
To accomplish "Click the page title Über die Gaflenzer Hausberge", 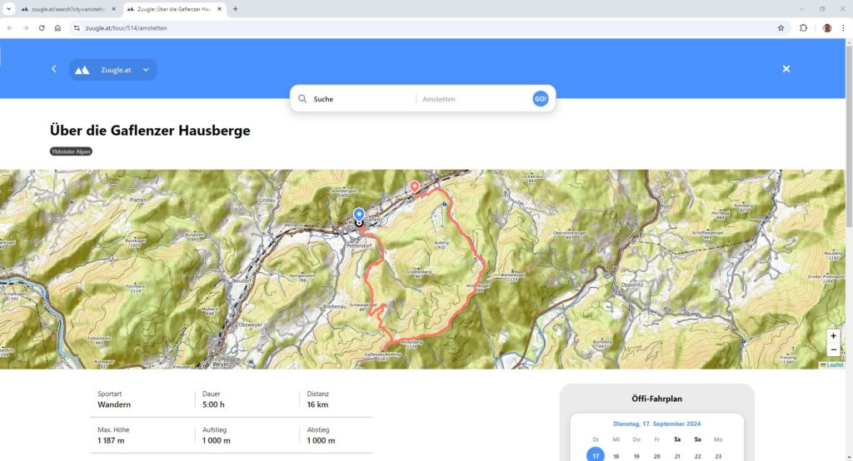I will (150, 131).
